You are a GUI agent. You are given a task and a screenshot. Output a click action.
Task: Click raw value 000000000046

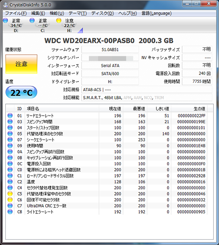(x=191, y=194)
